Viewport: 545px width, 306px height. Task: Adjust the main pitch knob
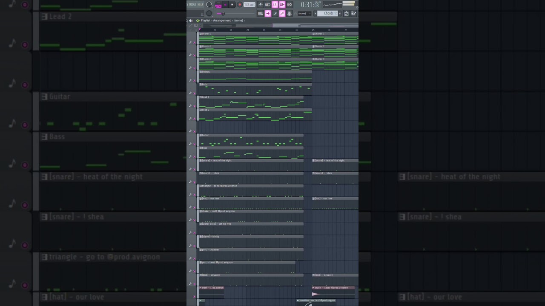click(x=209, y=14)
